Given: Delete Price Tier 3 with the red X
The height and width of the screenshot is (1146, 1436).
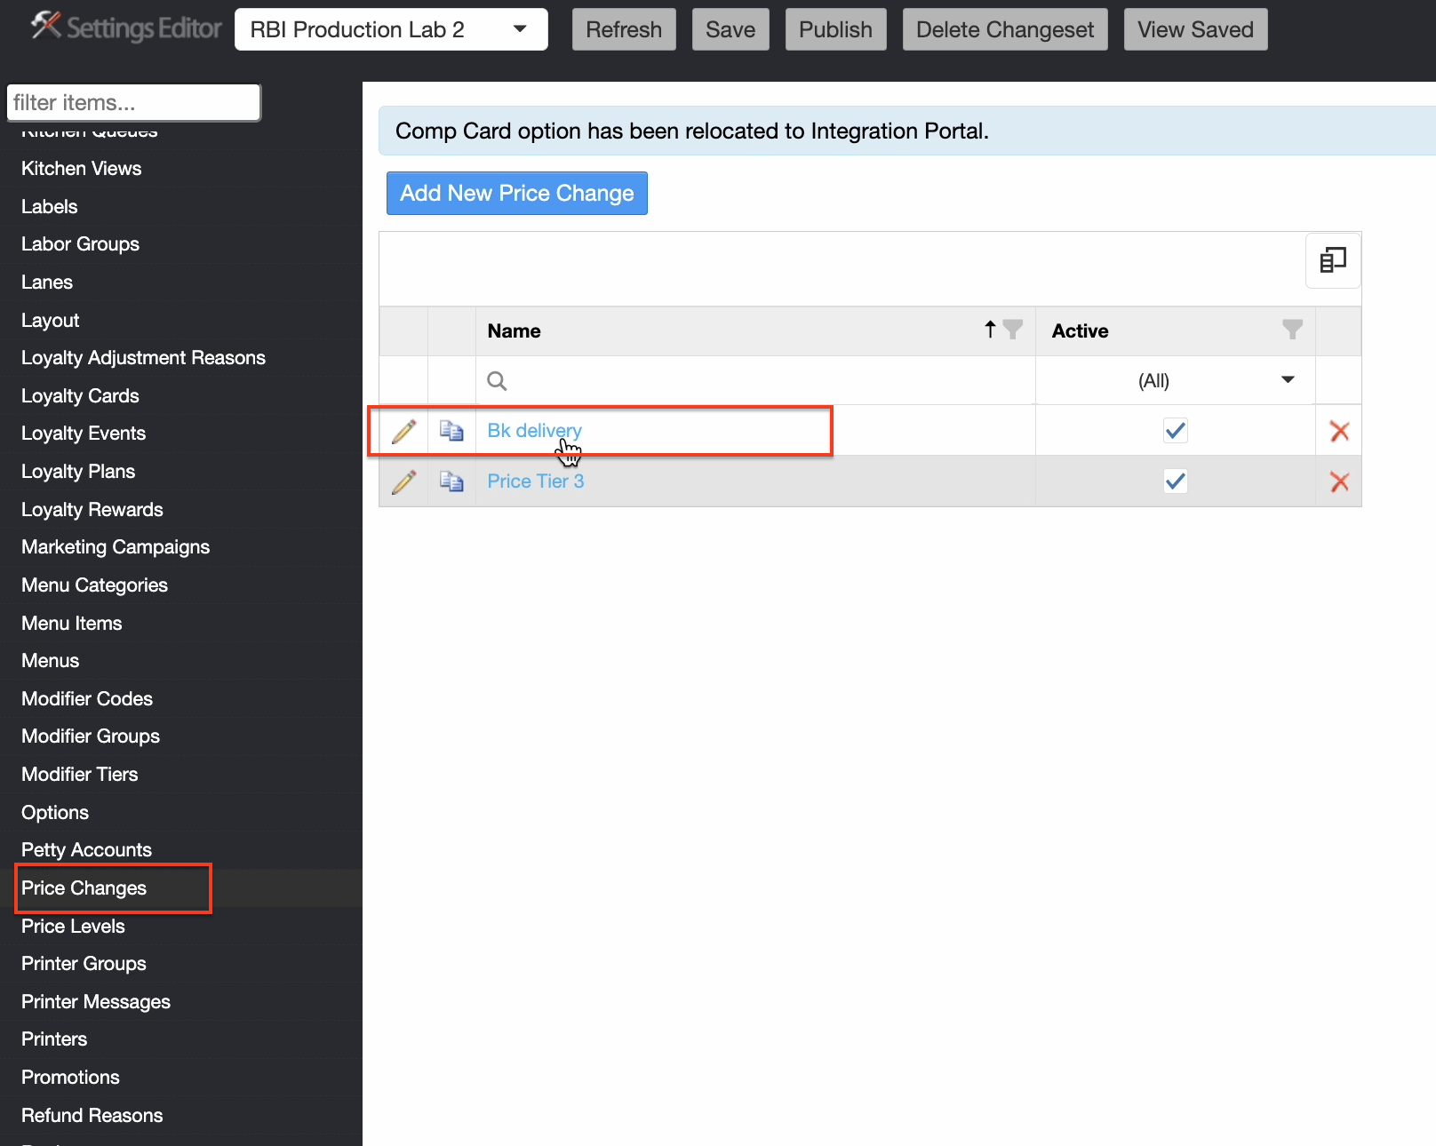Looking at the screenshot, I should 1339,482.
